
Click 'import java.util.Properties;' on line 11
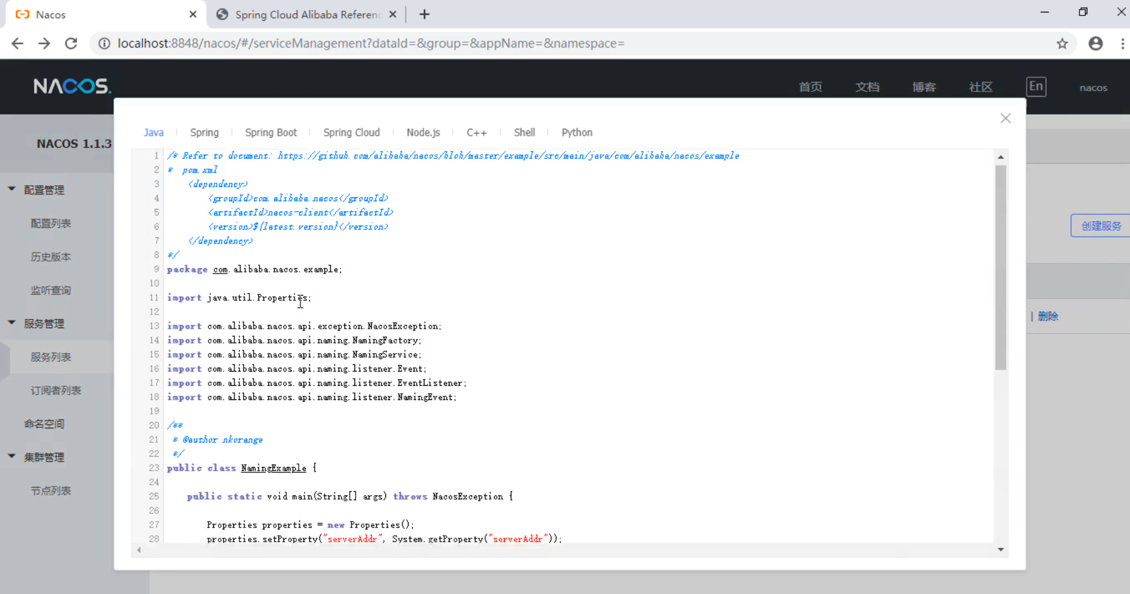(239, 298)
